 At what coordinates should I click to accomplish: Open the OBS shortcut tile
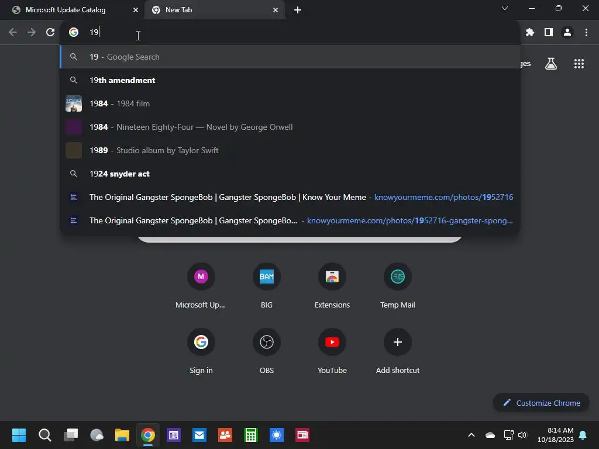pos(267,351)
